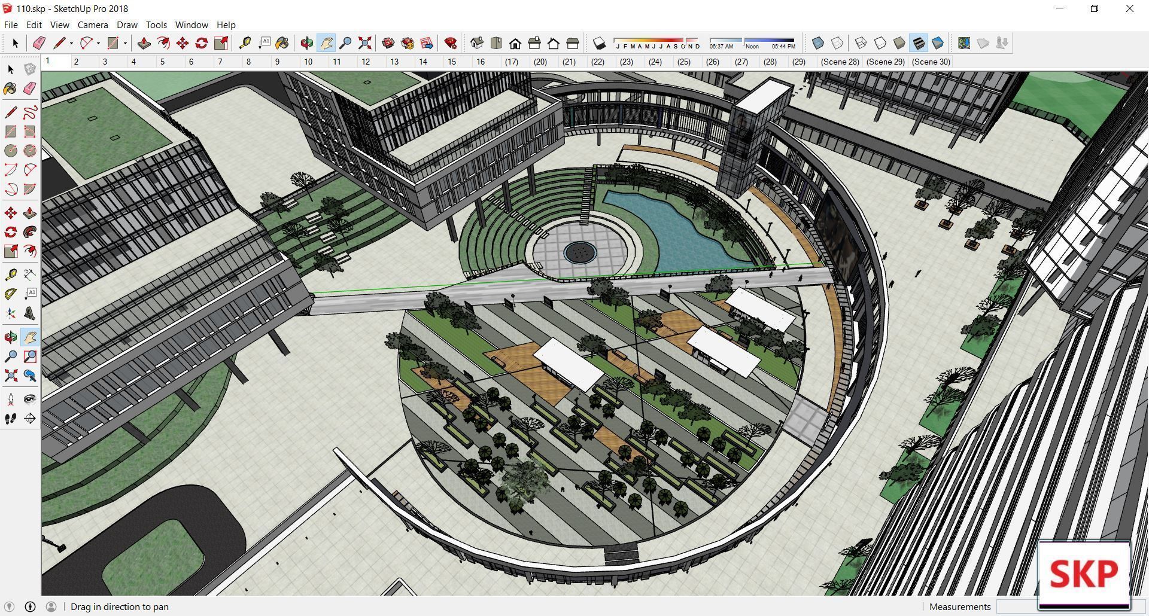Toggle Back Edges style
Viewport: 1149px width, 616px height.
pos(837,43)
